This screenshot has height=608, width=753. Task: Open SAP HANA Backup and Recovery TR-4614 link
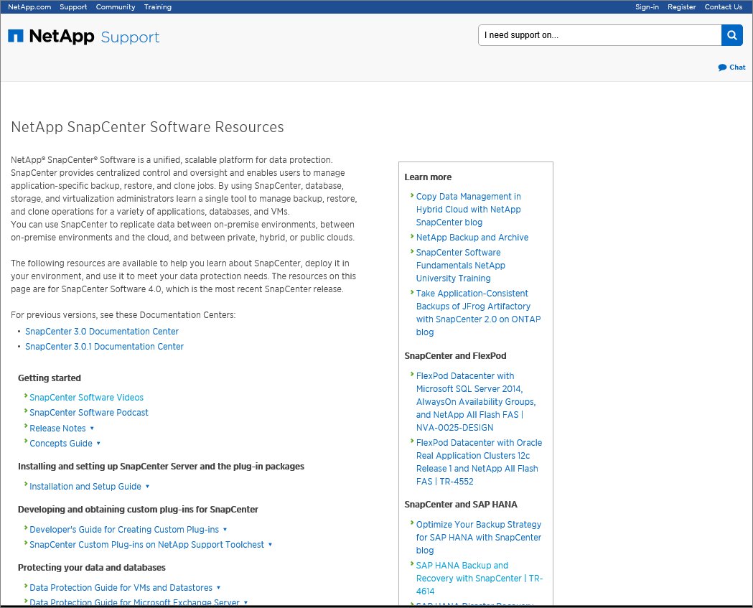tap(480, 579)
